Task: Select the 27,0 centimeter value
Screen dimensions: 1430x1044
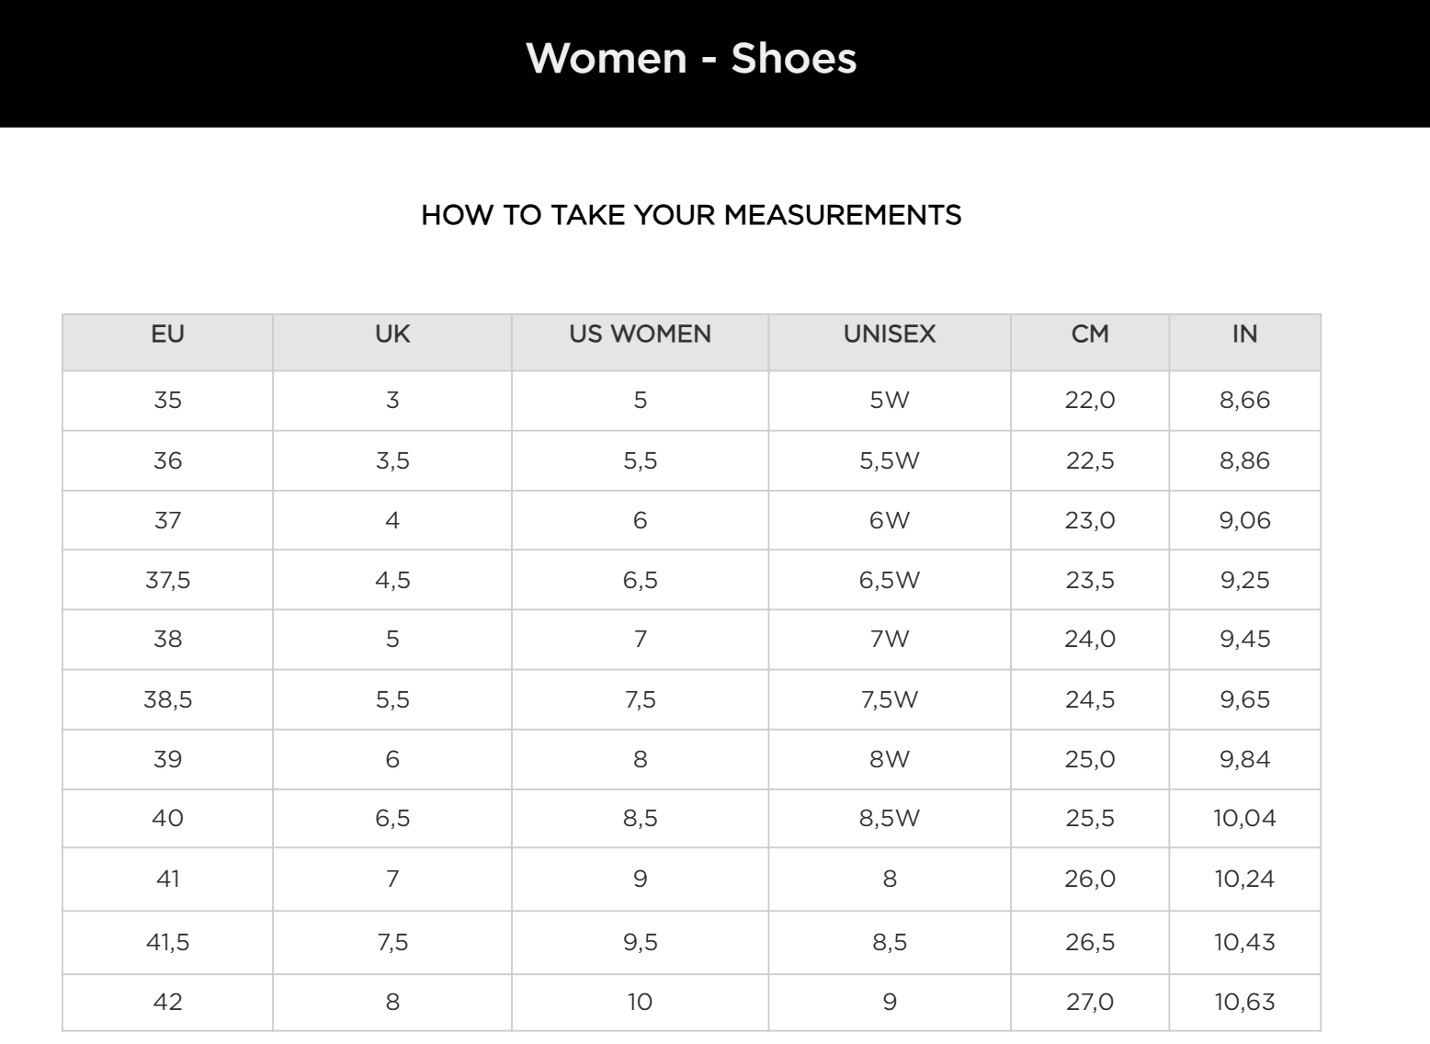Action: tap(1090, 1002)
